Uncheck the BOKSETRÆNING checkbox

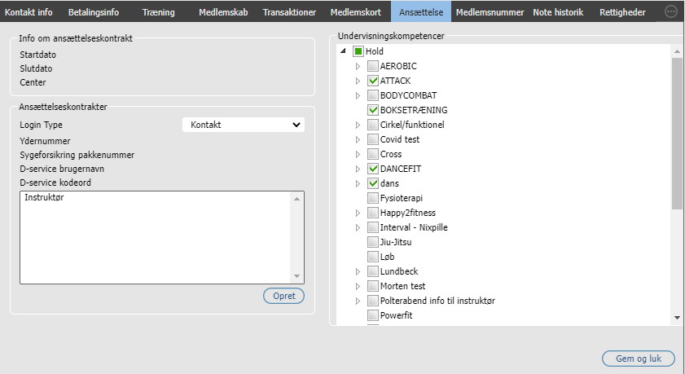[373, 110]
